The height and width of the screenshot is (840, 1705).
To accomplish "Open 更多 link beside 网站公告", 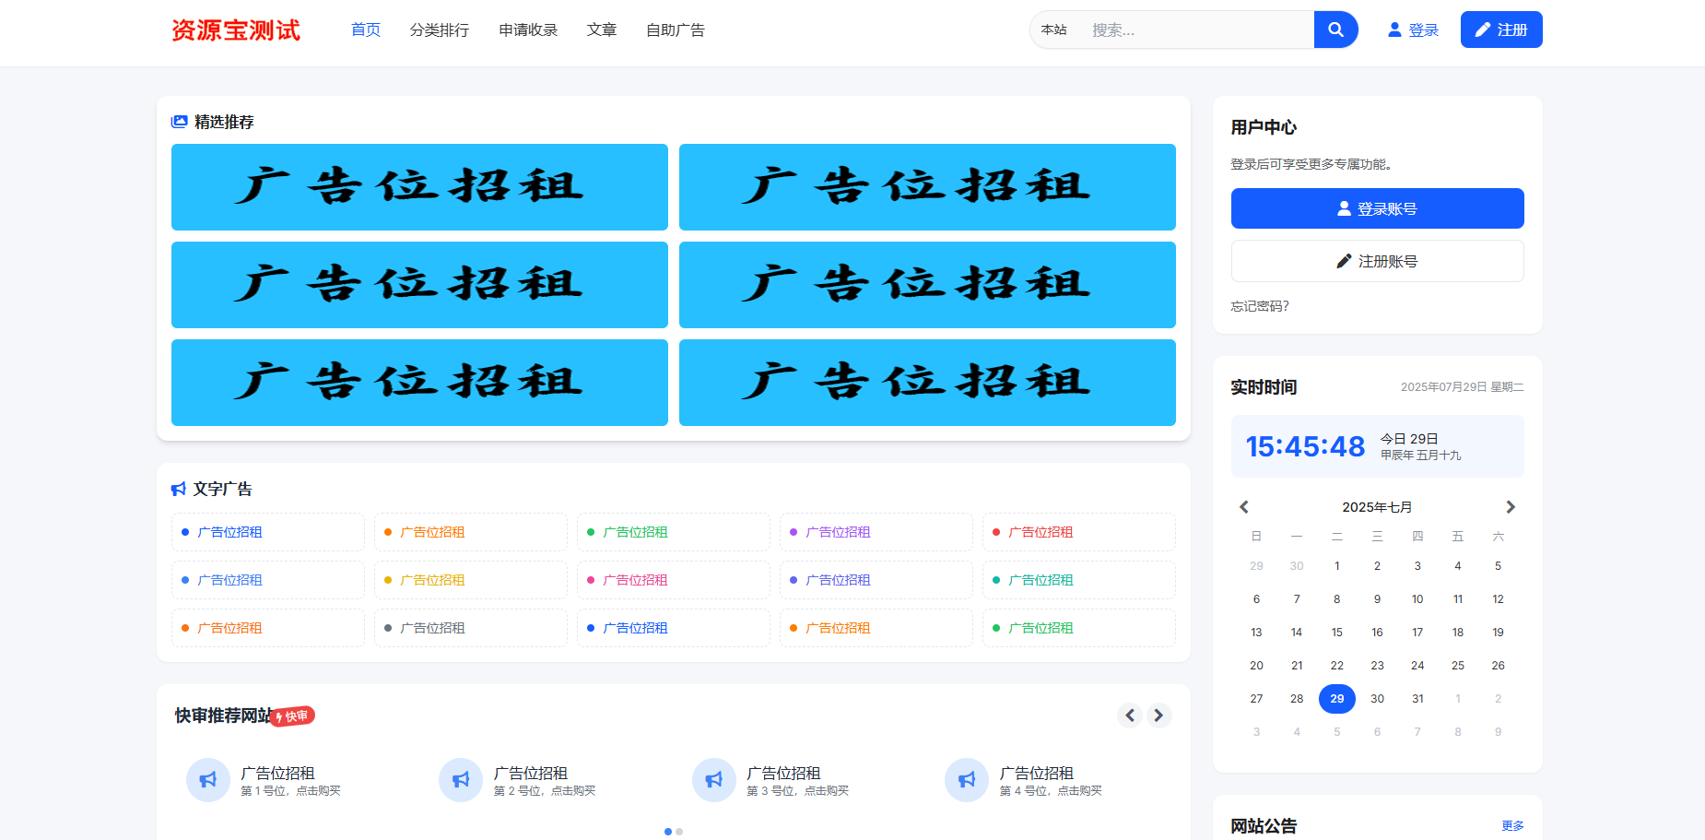I will [x=1512, y=826].
